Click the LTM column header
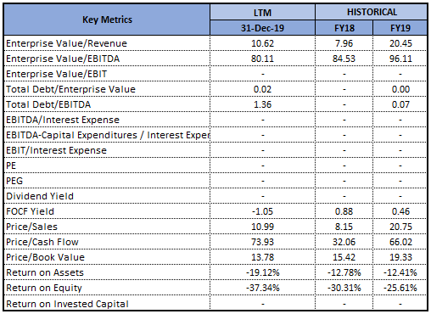Screen dimensions: 431x314 point(262,13)
